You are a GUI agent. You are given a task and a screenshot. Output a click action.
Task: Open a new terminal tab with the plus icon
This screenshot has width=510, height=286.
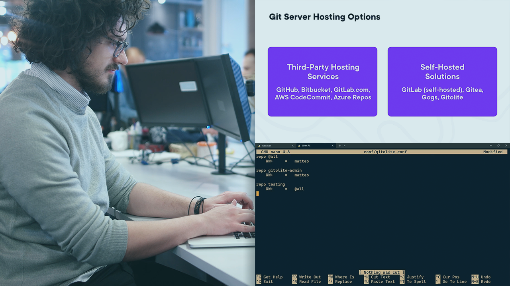339,146
